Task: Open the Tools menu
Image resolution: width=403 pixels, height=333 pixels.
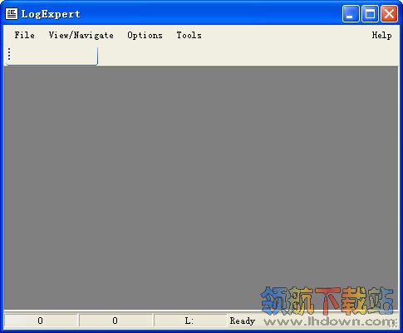Action: click(x=189, y=35)
